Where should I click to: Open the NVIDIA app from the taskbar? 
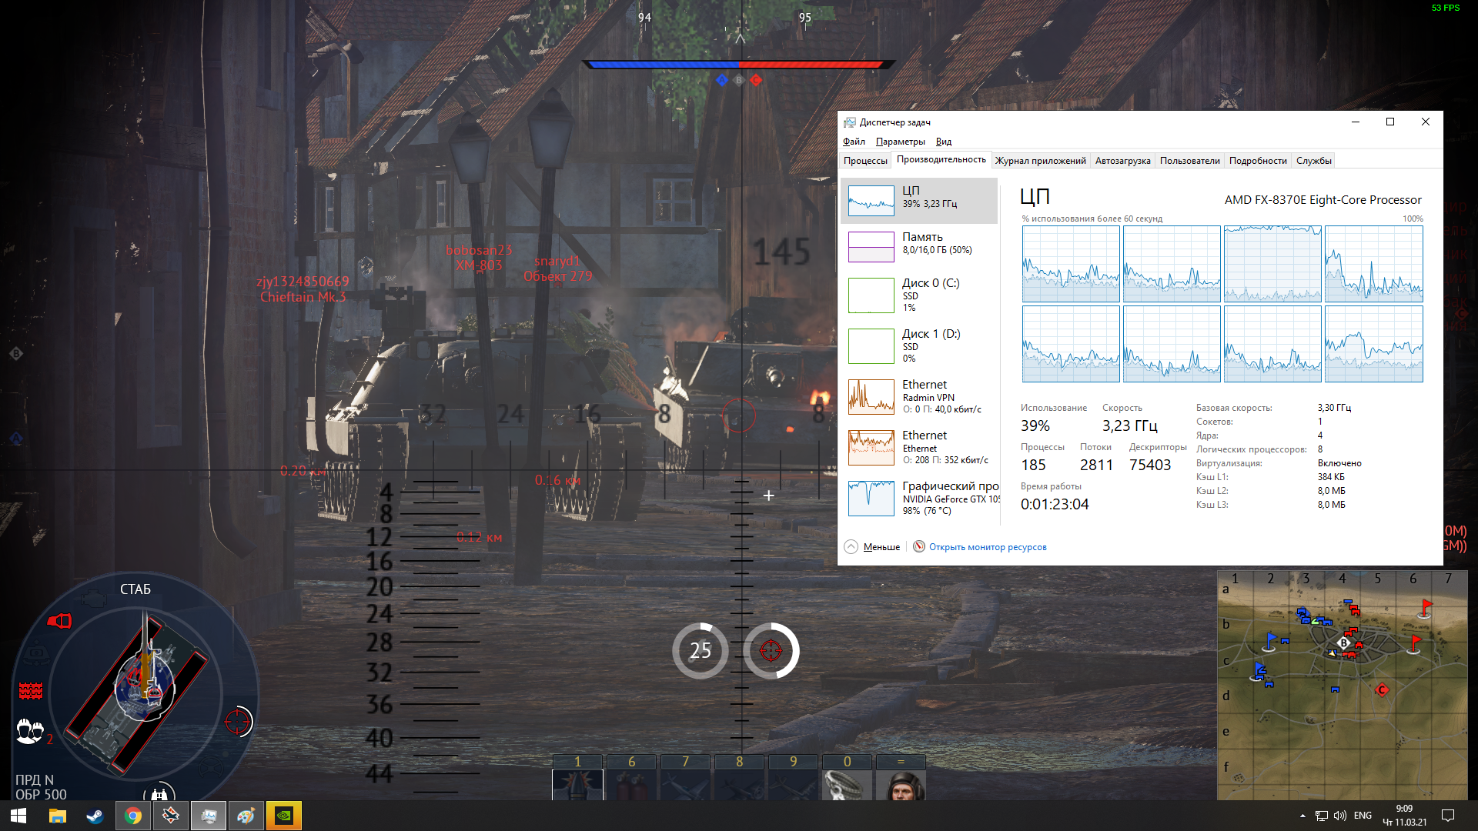284,816
